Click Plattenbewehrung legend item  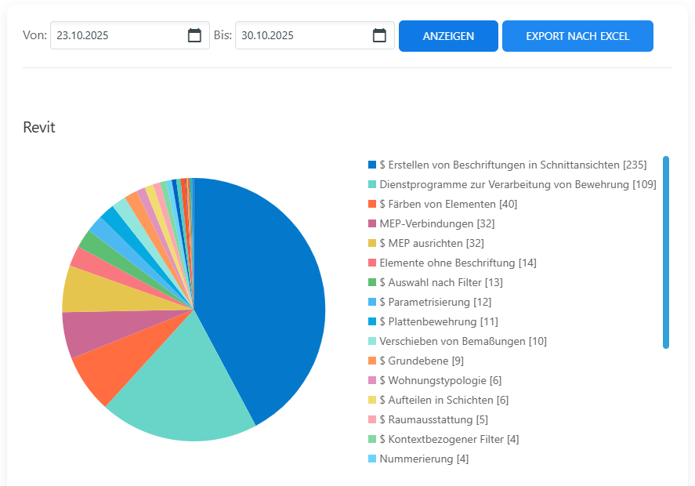(x=438, y=321)
